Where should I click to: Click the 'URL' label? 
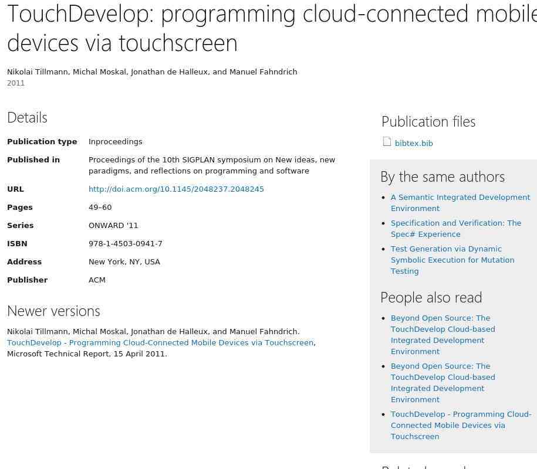[15, 189]
